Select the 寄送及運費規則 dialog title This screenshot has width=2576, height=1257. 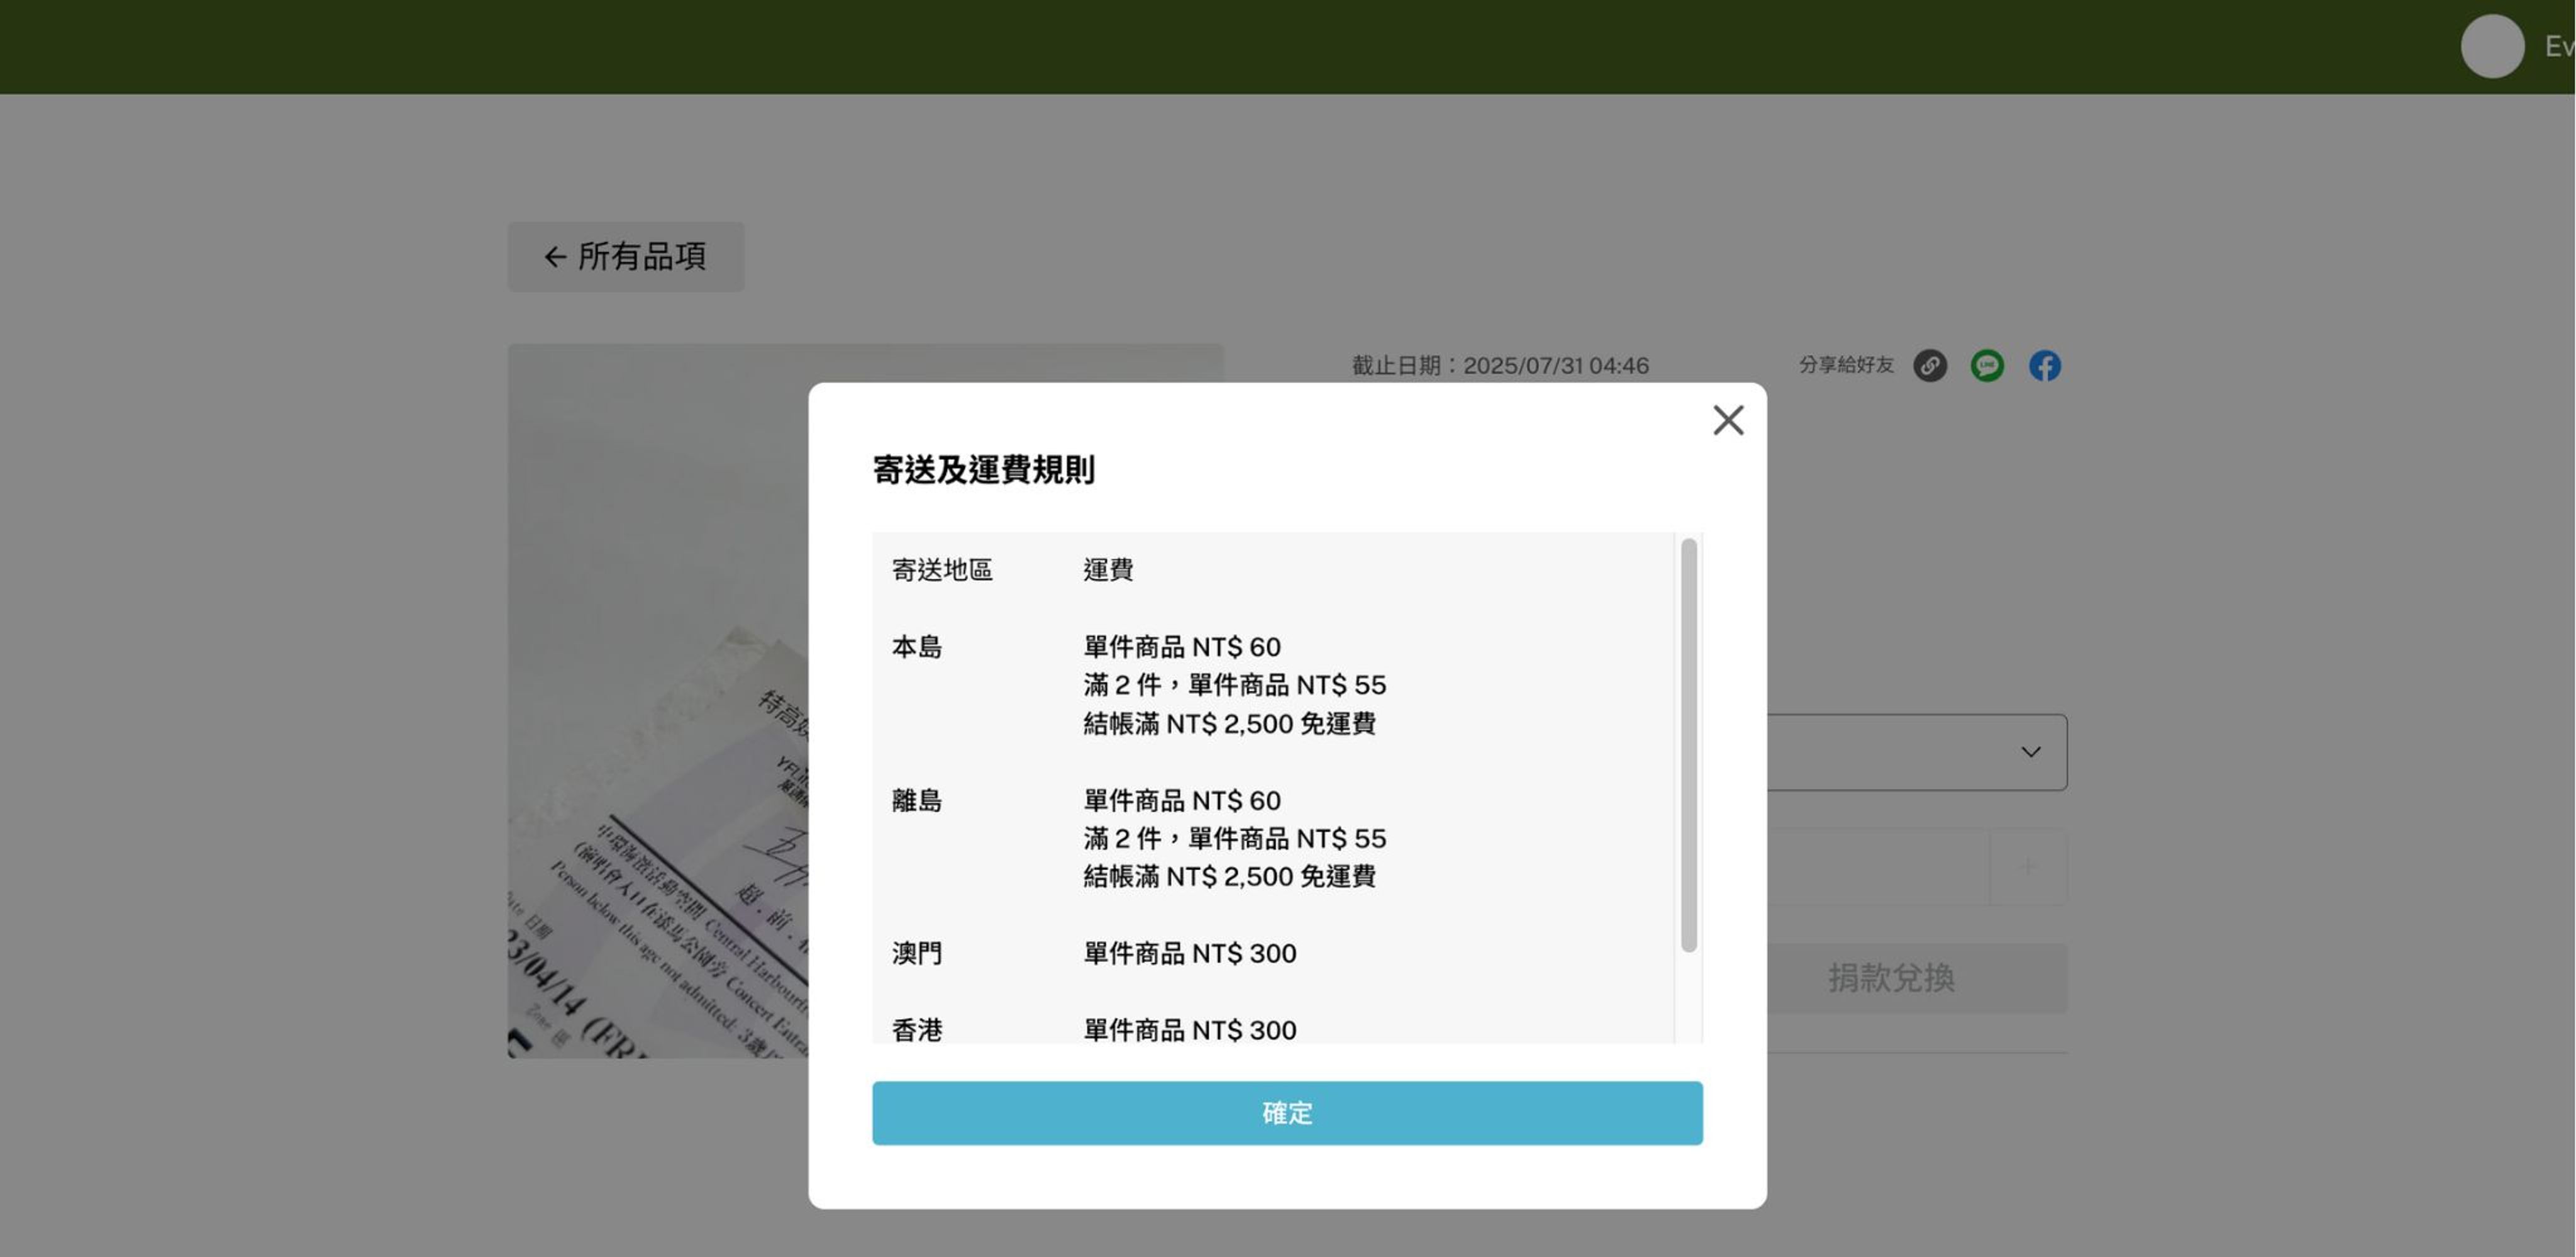(x=983, y=469)
